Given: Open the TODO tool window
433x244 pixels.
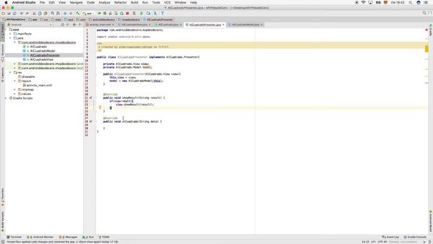Looking at the screenshot, I should point(104,237).
